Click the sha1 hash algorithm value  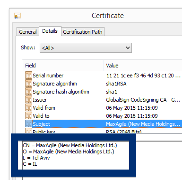(x=112, y=92)
